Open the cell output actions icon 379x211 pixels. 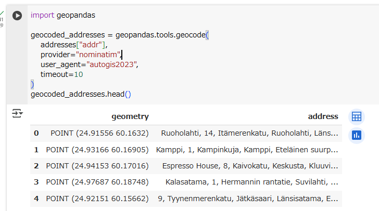click(x=17, y=113)
